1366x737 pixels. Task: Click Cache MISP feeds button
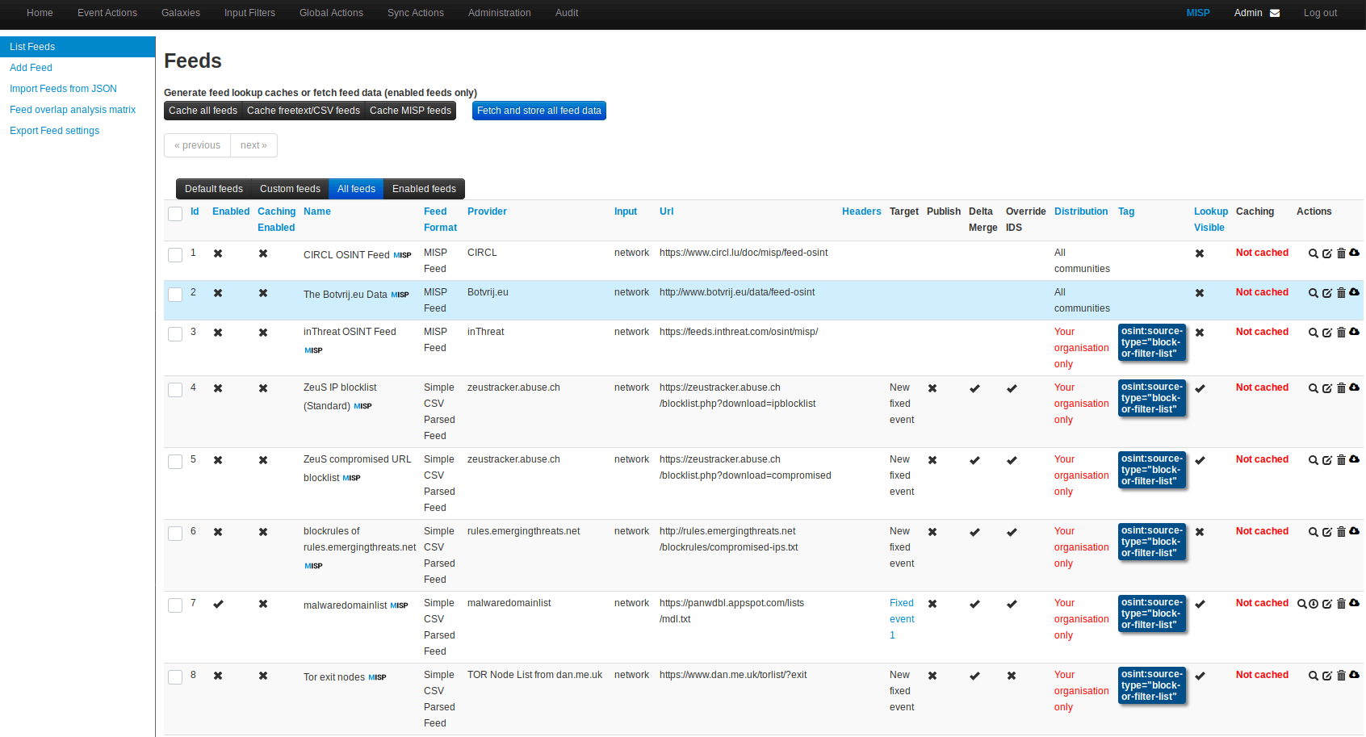[x=410, y=111]
